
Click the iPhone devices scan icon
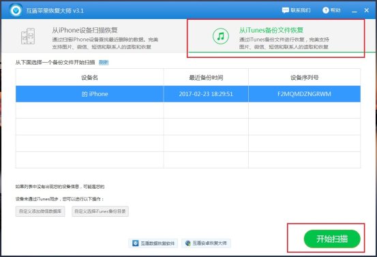pyautogui.click(x=28, y=36)
